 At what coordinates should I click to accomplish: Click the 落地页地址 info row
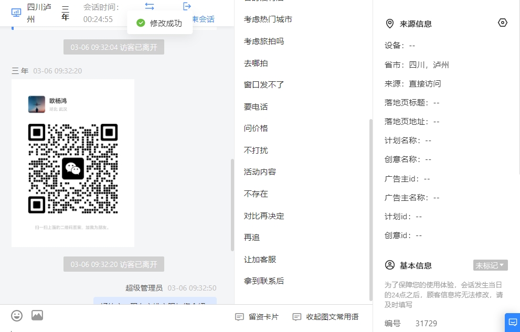click(x=412, y=122)
